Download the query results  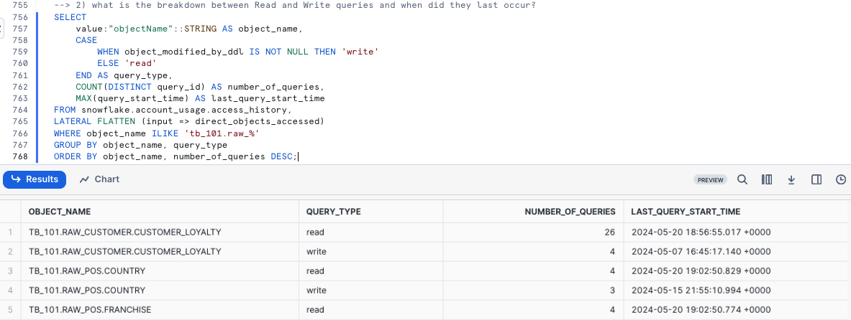[791, 179]
